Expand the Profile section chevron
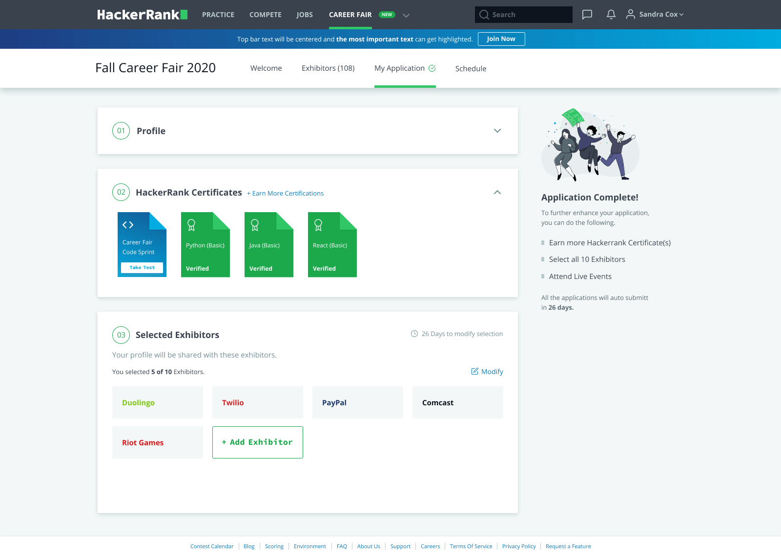This screenshot has width=781, height=556. tap(497, 131)
